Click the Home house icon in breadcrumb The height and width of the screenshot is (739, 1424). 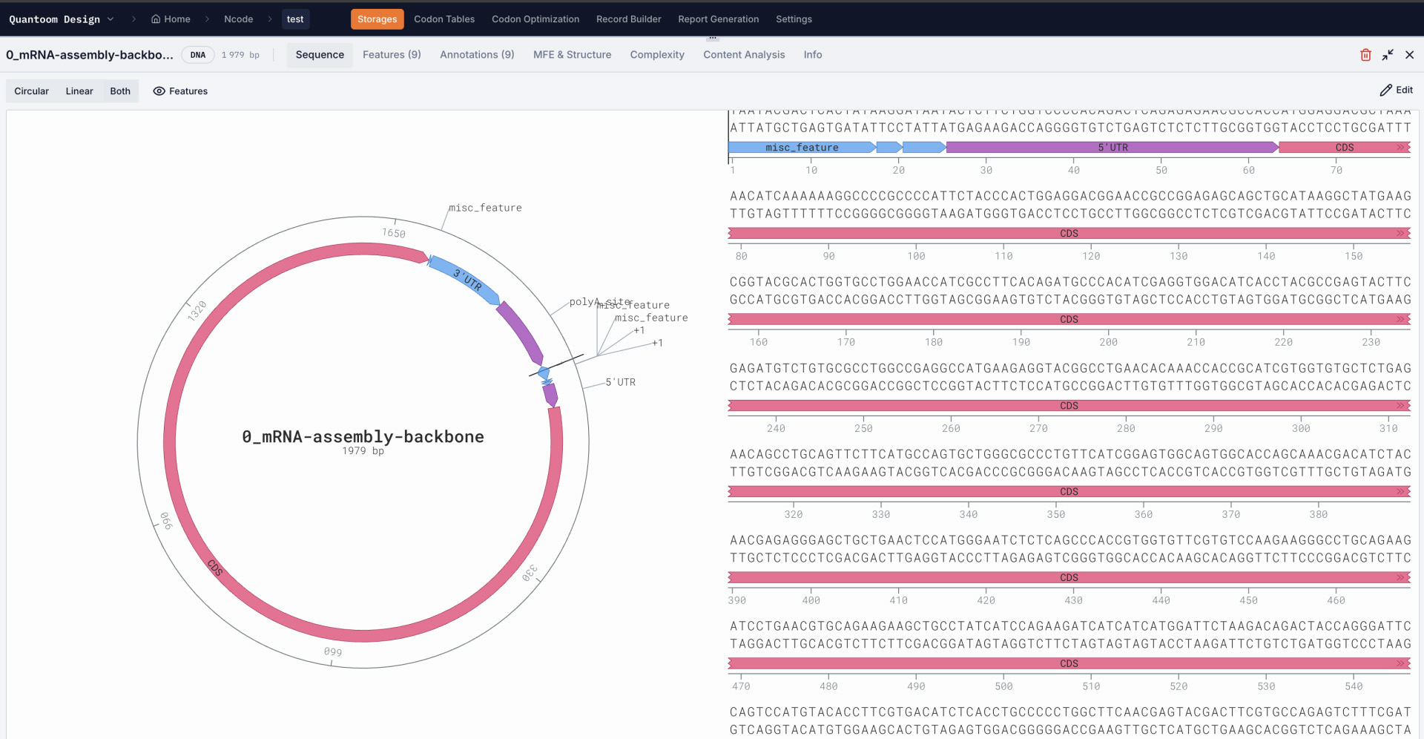tap(156, 19)
